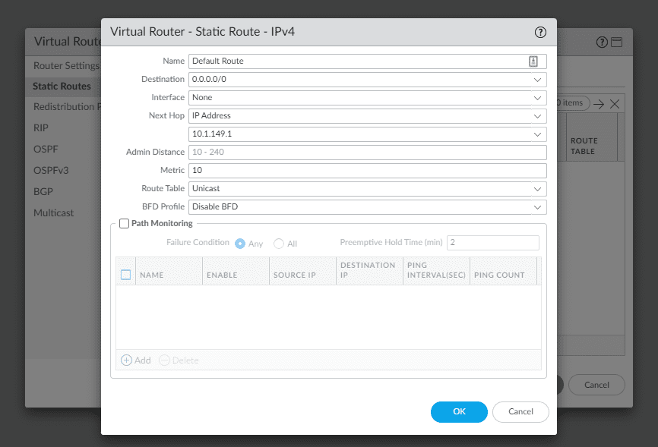Click the panel collapse icon at top right
Viewport: 658px width, 447px height.
pos(615,42)
